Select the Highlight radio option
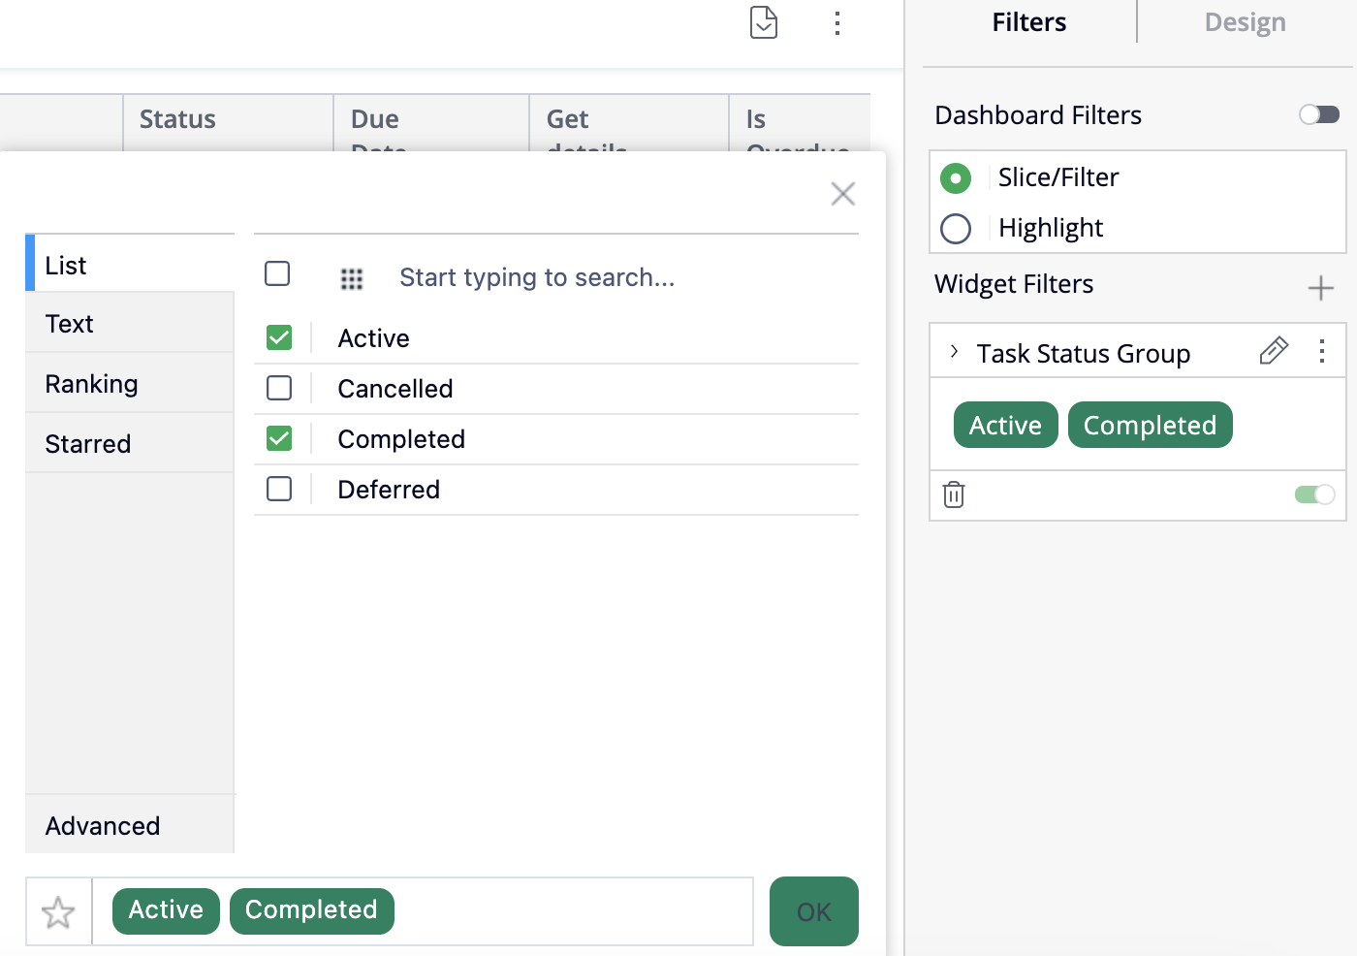Screen dimensions: 1357x956 [956, 229]
